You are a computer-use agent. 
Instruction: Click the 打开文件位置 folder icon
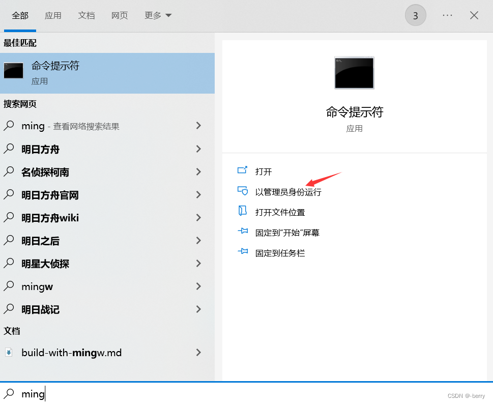[243, 212]
